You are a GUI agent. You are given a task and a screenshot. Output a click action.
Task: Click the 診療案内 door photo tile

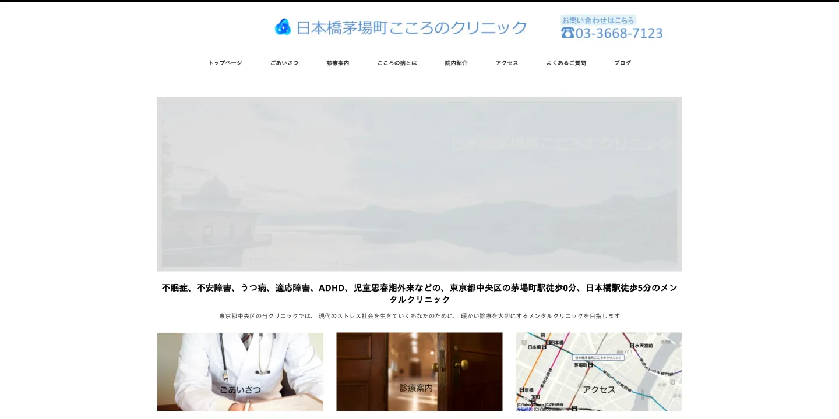click(419, 372)
